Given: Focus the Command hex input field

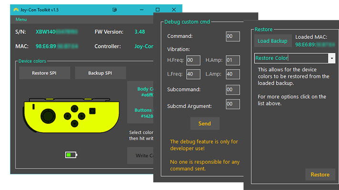Looking at the screenshot, I should pos(233,36).
